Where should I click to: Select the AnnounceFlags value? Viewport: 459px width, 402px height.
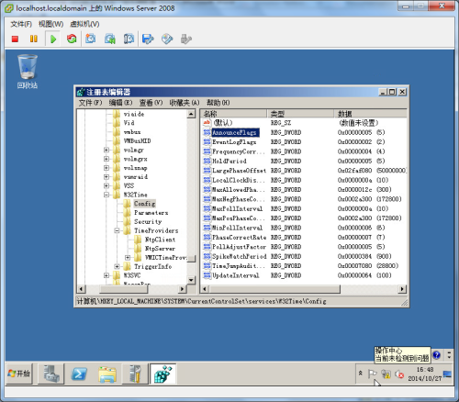pyautogui.click(x=234, y=132)
